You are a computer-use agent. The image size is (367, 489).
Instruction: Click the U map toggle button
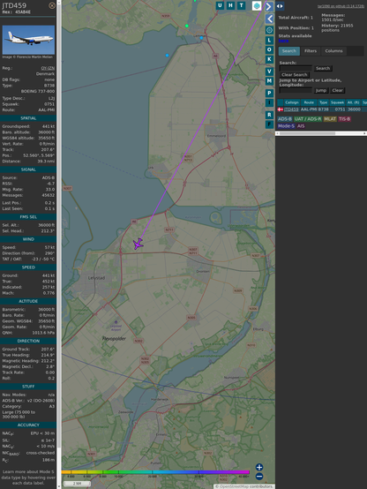pyautogui.click(x=221, y=5)
